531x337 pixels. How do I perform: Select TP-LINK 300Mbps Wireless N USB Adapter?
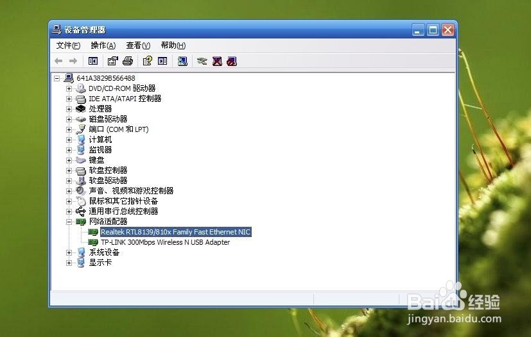[x=165, y=242]
